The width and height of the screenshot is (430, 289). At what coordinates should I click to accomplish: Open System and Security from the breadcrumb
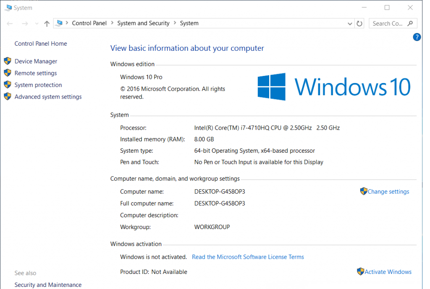pyautogui.click(x=143, y=23)
